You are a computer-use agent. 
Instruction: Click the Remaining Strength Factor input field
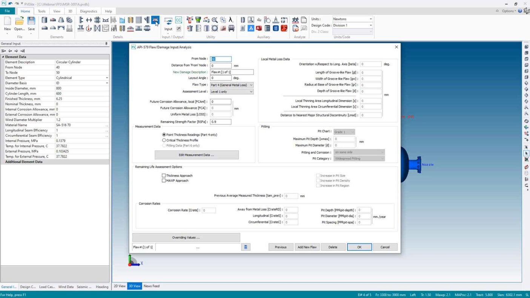coord(221,122)
